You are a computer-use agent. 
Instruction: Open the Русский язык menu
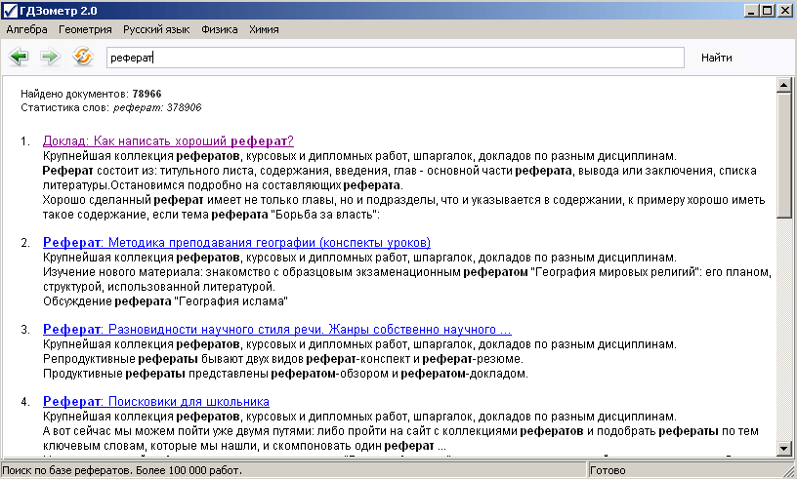[156, 29]
